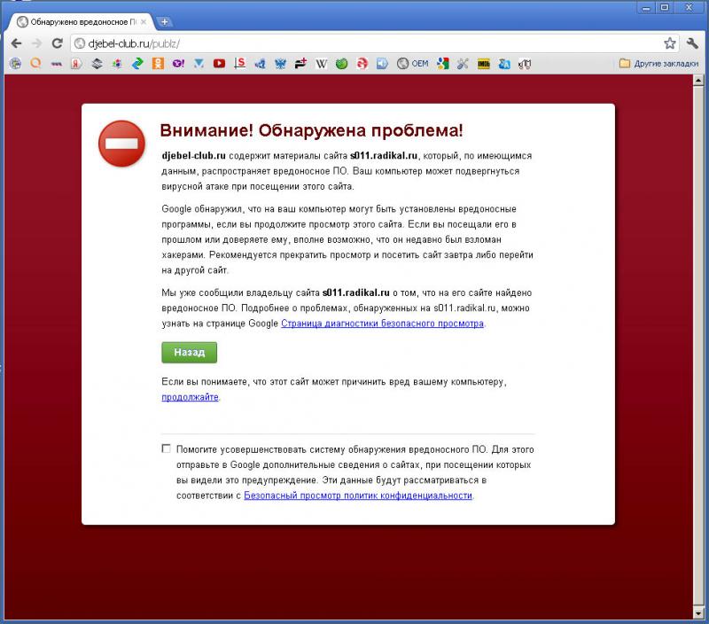Open first bookmark globe icon

coord(15,64)
